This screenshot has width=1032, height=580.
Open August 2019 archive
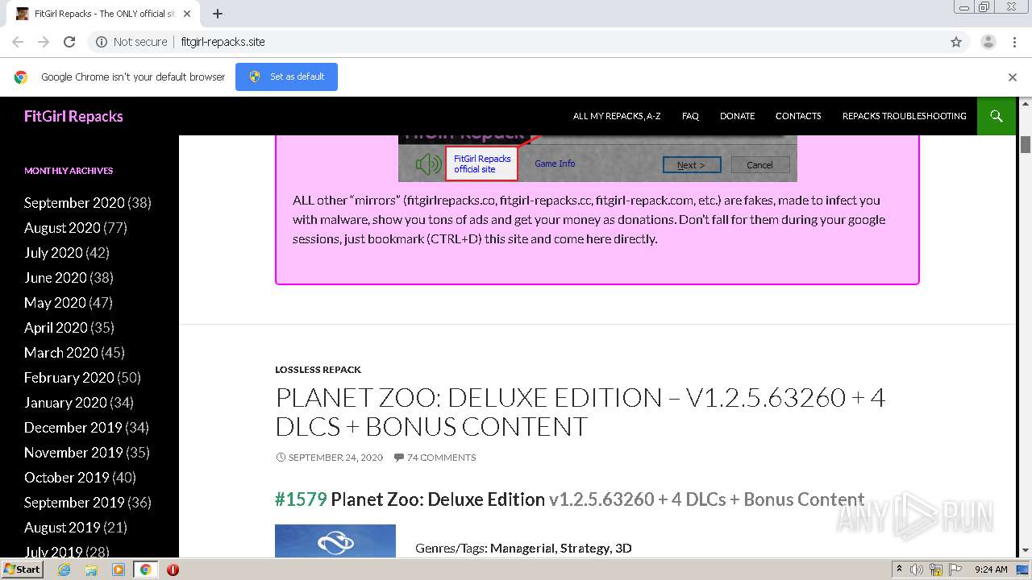62,528
